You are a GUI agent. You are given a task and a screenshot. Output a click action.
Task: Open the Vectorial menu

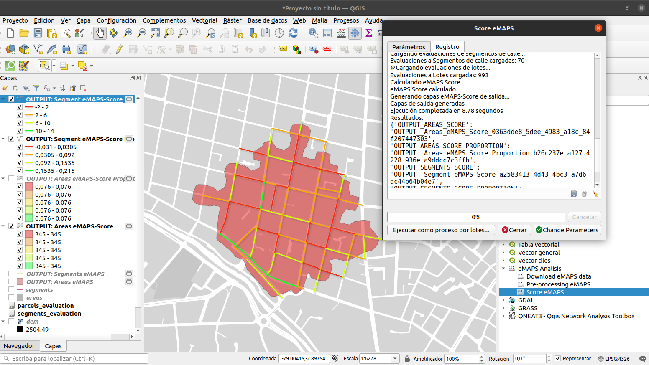[204, 20]
